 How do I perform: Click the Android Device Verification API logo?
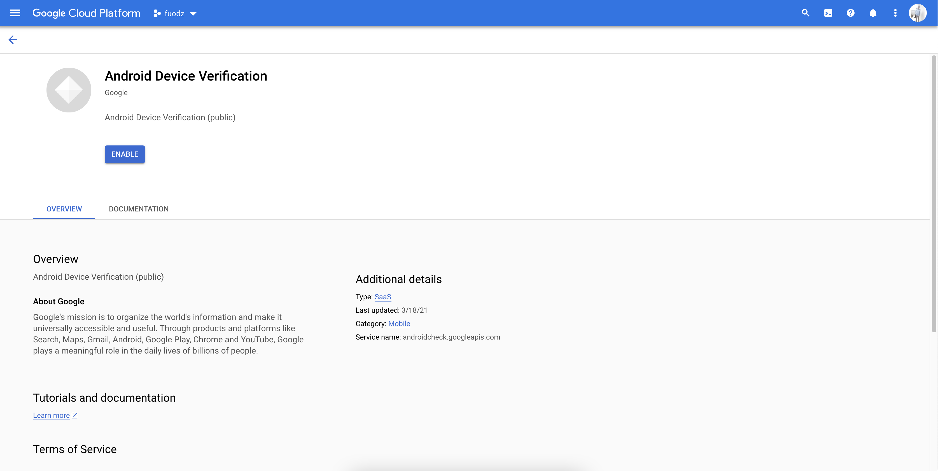click(69, 90)
